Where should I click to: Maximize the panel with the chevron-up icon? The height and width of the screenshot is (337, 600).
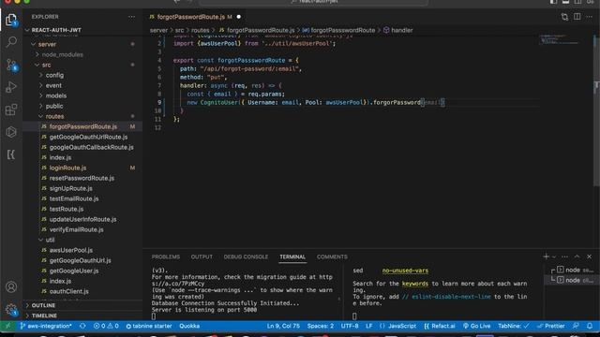(x=577, y=256)
